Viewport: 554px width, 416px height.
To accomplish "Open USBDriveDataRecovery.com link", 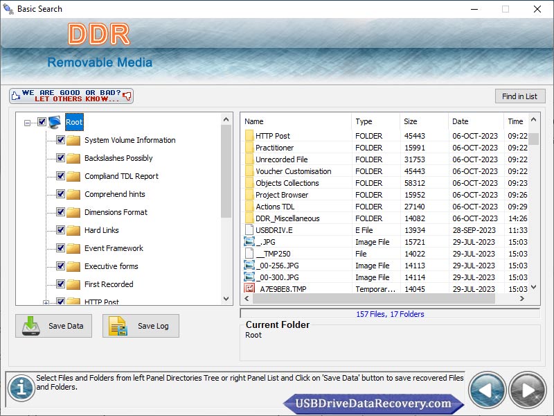I will [x=373, y=404].
